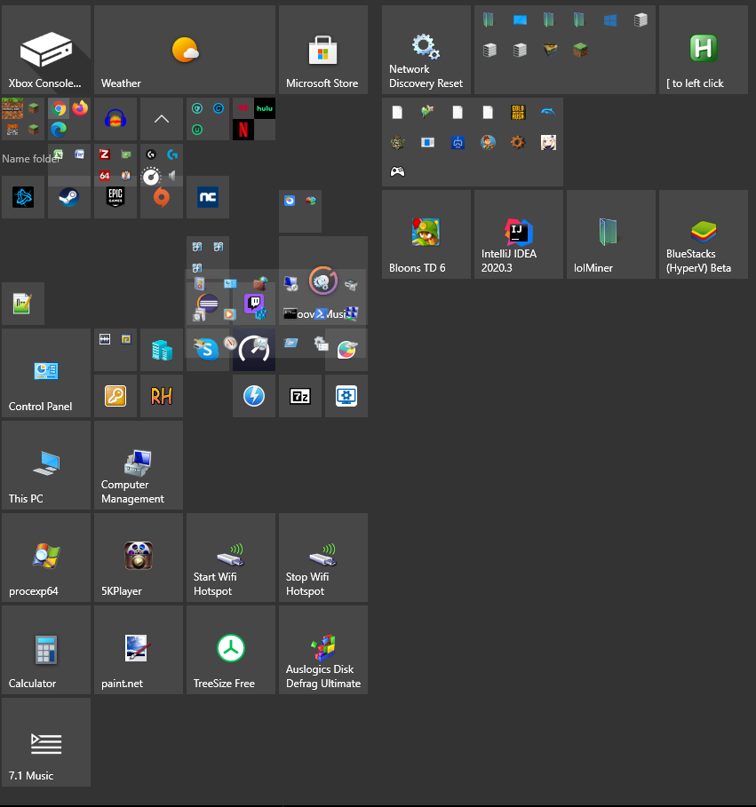Open Hulu
Image resolution: width=756 pixels, height=807 pixels.
[x=264, y=107]
